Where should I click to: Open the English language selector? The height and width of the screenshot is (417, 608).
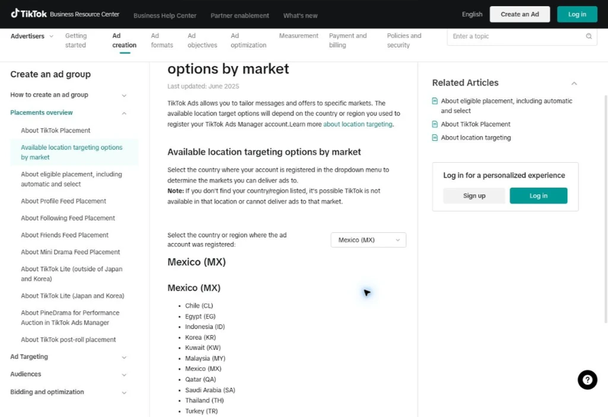point(472,14)
